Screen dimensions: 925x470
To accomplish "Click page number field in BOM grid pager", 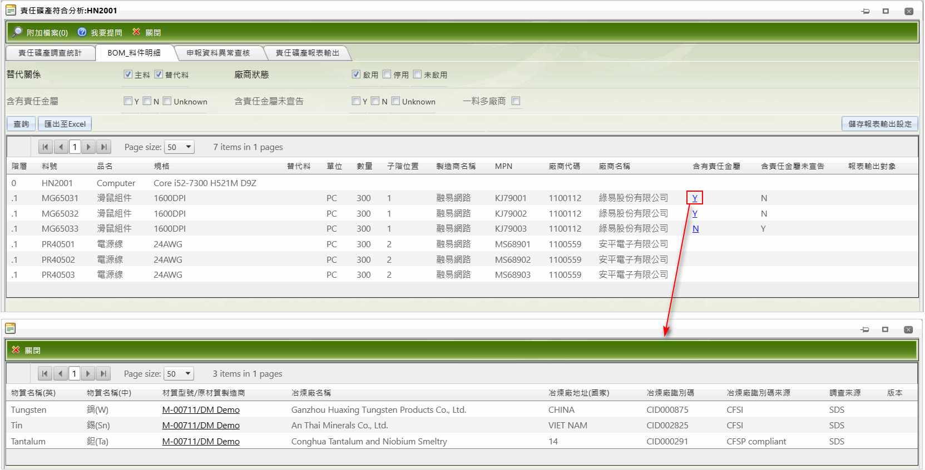I will tap(75, 147).
